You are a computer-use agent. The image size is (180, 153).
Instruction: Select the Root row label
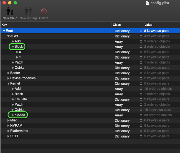pos(9,31)
